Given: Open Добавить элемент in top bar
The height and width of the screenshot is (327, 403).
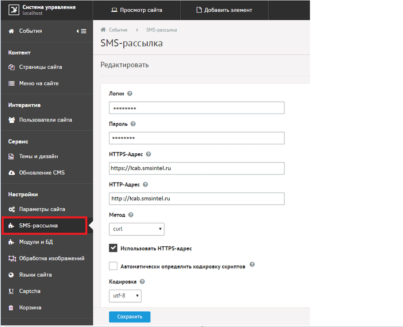Looking at the screenshot, I should [x=224, y=10].
